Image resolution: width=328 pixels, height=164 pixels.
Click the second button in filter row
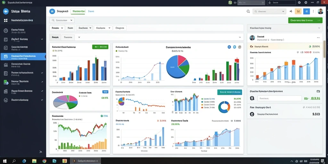[x=70, y=28]
